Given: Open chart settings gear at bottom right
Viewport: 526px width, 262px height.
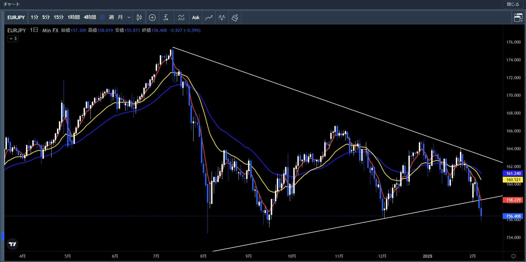Looking at the screenshot, I should (x=514, y=256).
